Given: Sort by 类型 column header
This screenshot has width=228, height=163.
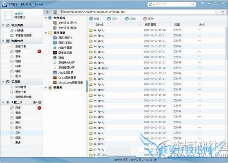Looking at the screenshot, I should [x=177, y=25].
